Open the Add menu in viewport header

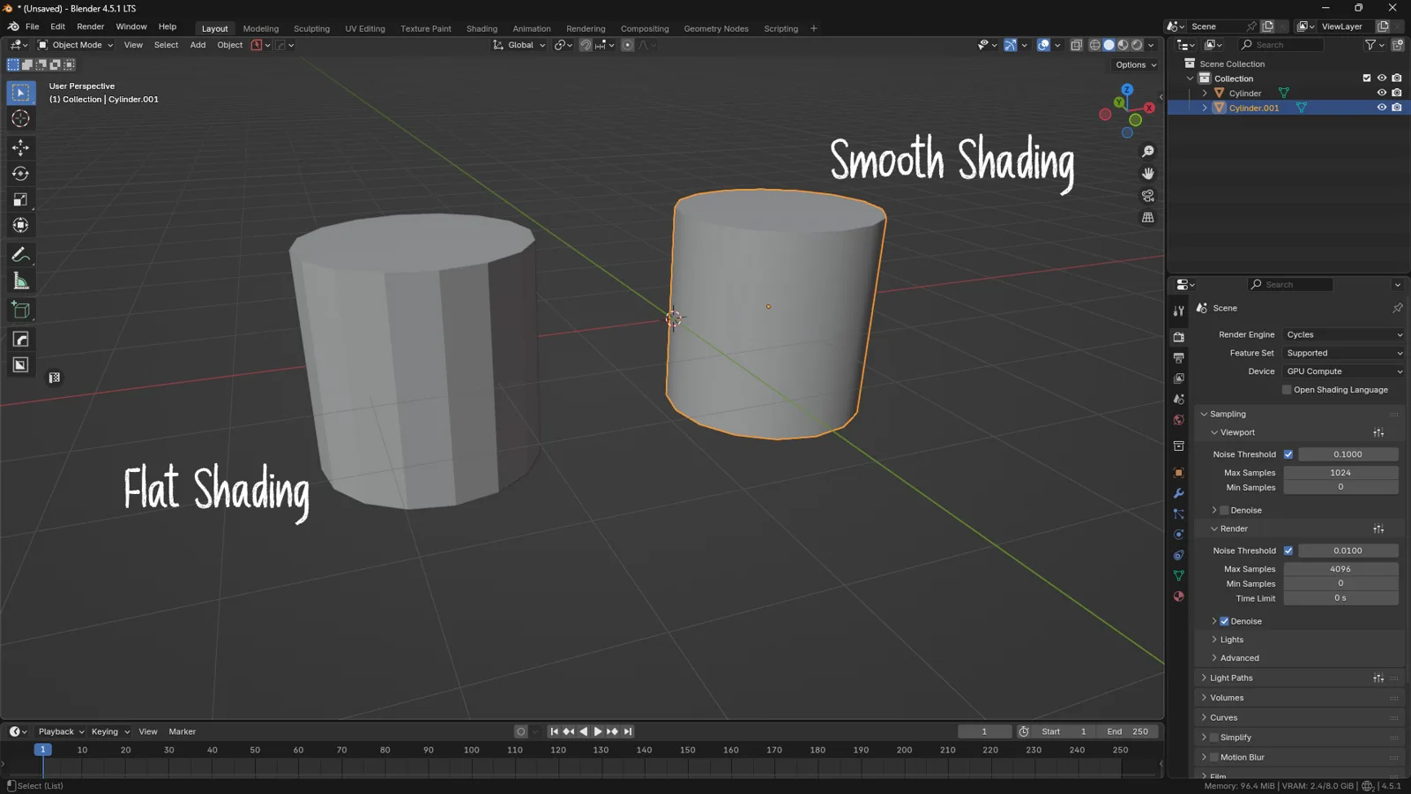[198, 45]
